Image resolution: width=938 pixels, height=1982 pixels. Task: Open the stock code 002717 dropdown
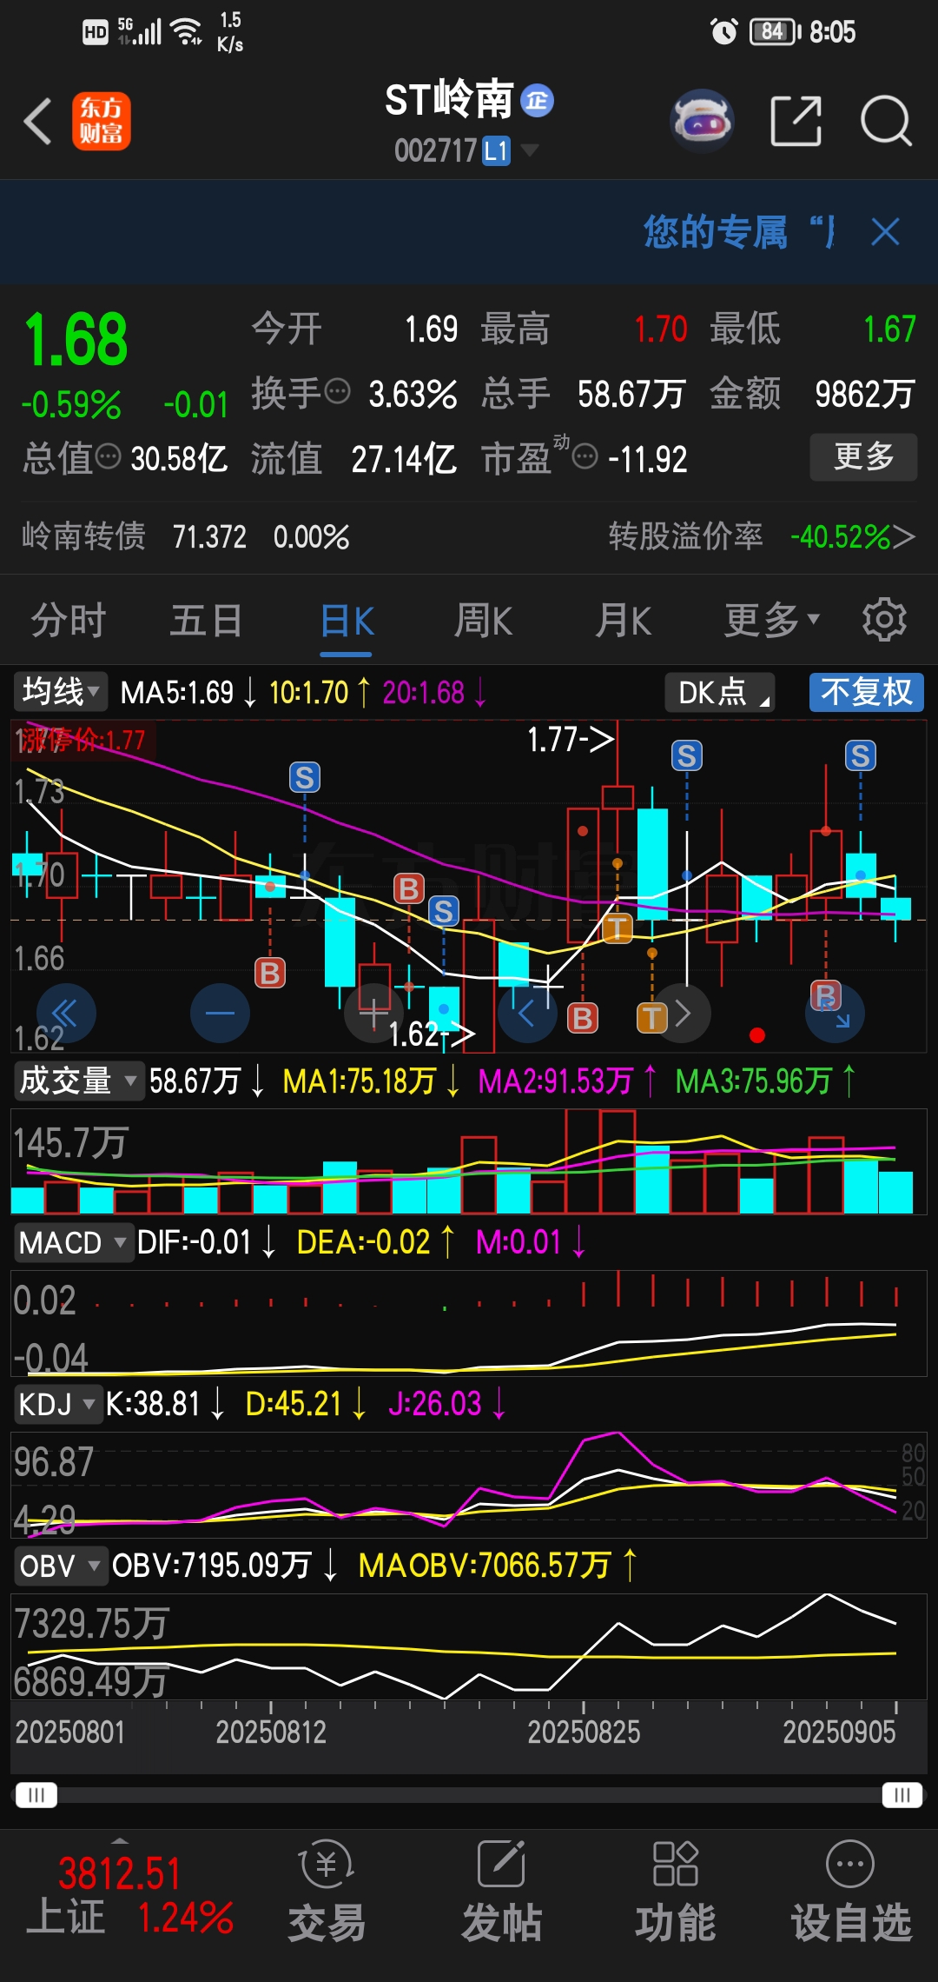coord(466,151)
